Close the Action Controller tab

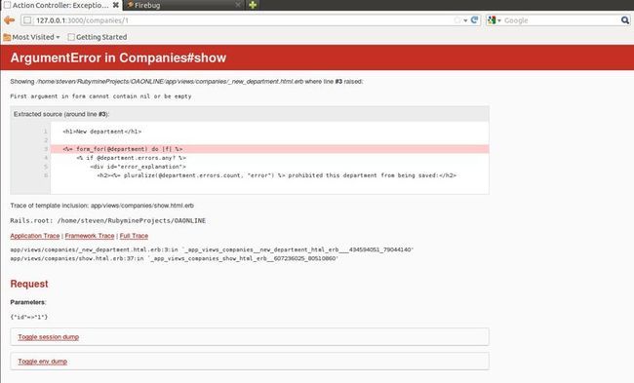point(116,5)
